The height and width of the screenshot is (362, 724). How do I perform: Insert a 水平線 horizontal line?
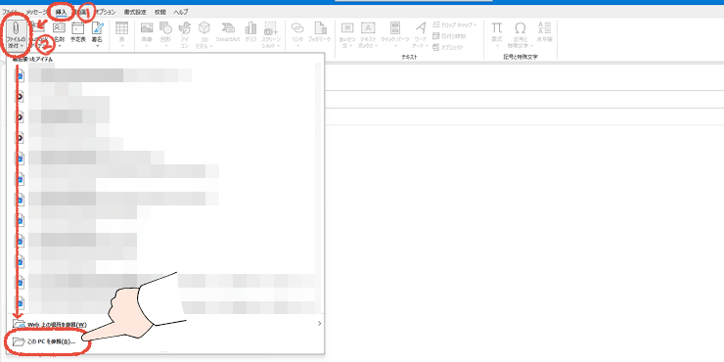point(545,32)
